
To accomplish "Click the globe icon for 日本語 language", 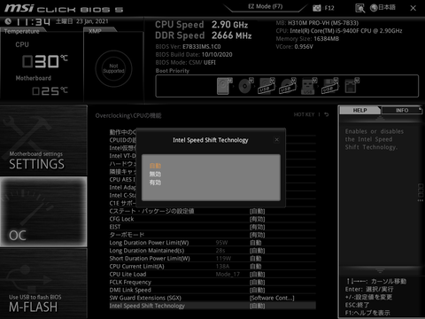I will point(374,8).
